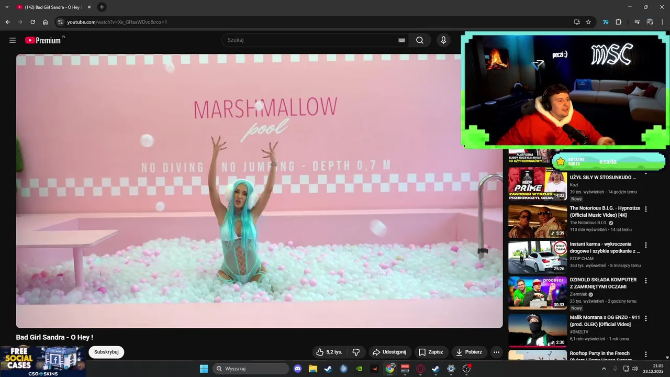The image size is (670, 377).
Task: Download video with Pobierz button
Action: (469, 352)
